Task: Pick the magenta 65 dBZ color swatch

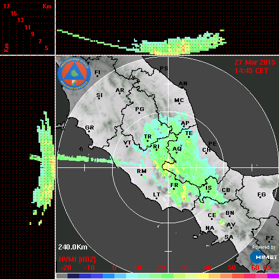Action: point(273,276)
